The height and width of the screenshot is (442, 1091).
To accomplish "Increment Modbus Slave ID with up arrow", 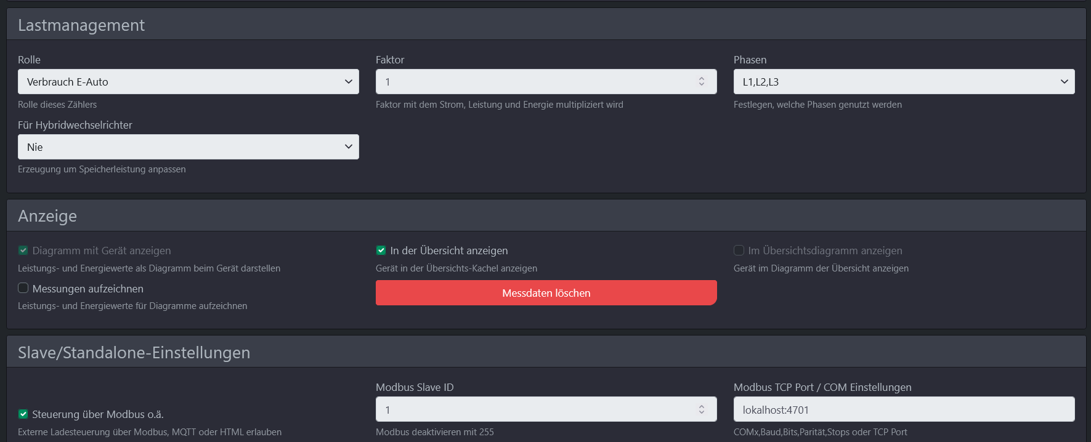I will tap(701, 406).
